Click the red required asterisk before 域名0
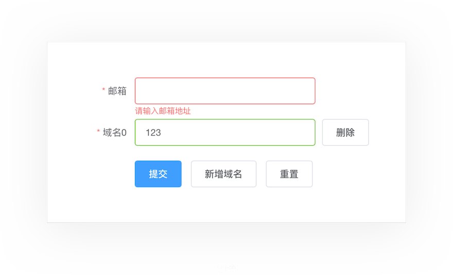 tap(98, 131)
